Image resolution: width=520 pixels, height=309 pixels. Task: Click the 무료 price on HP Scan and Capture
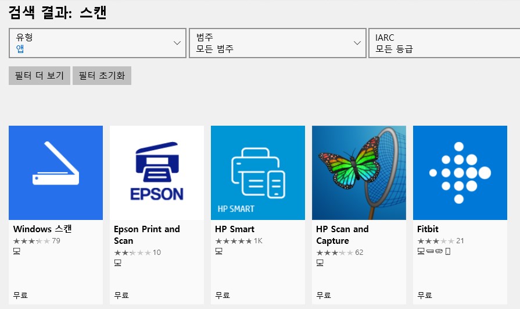324,295
